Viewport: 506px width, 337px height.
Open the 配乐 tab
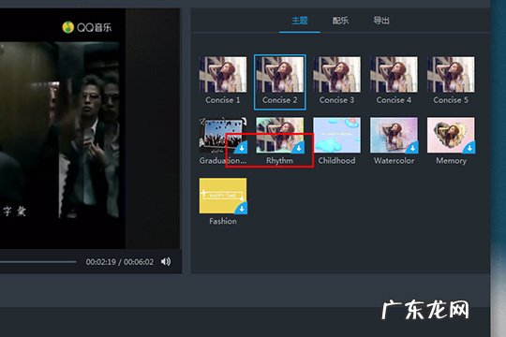[340, 21]
